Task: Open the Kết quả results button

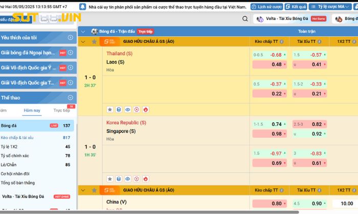Action: pyautogui.click(x=296, y=7)
